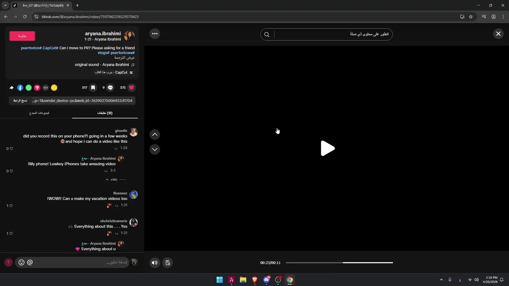The height and width of the screenshot is (286, 509).
Task: Click the floating player icon beside the volume button
Action: [x=168, y=263]
